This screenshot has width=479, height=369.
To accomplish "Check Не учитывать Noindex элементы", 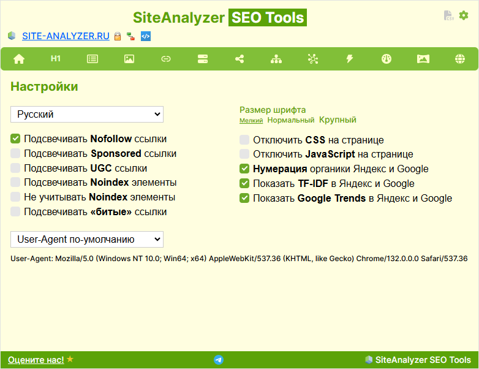I will tap(15, 197).
